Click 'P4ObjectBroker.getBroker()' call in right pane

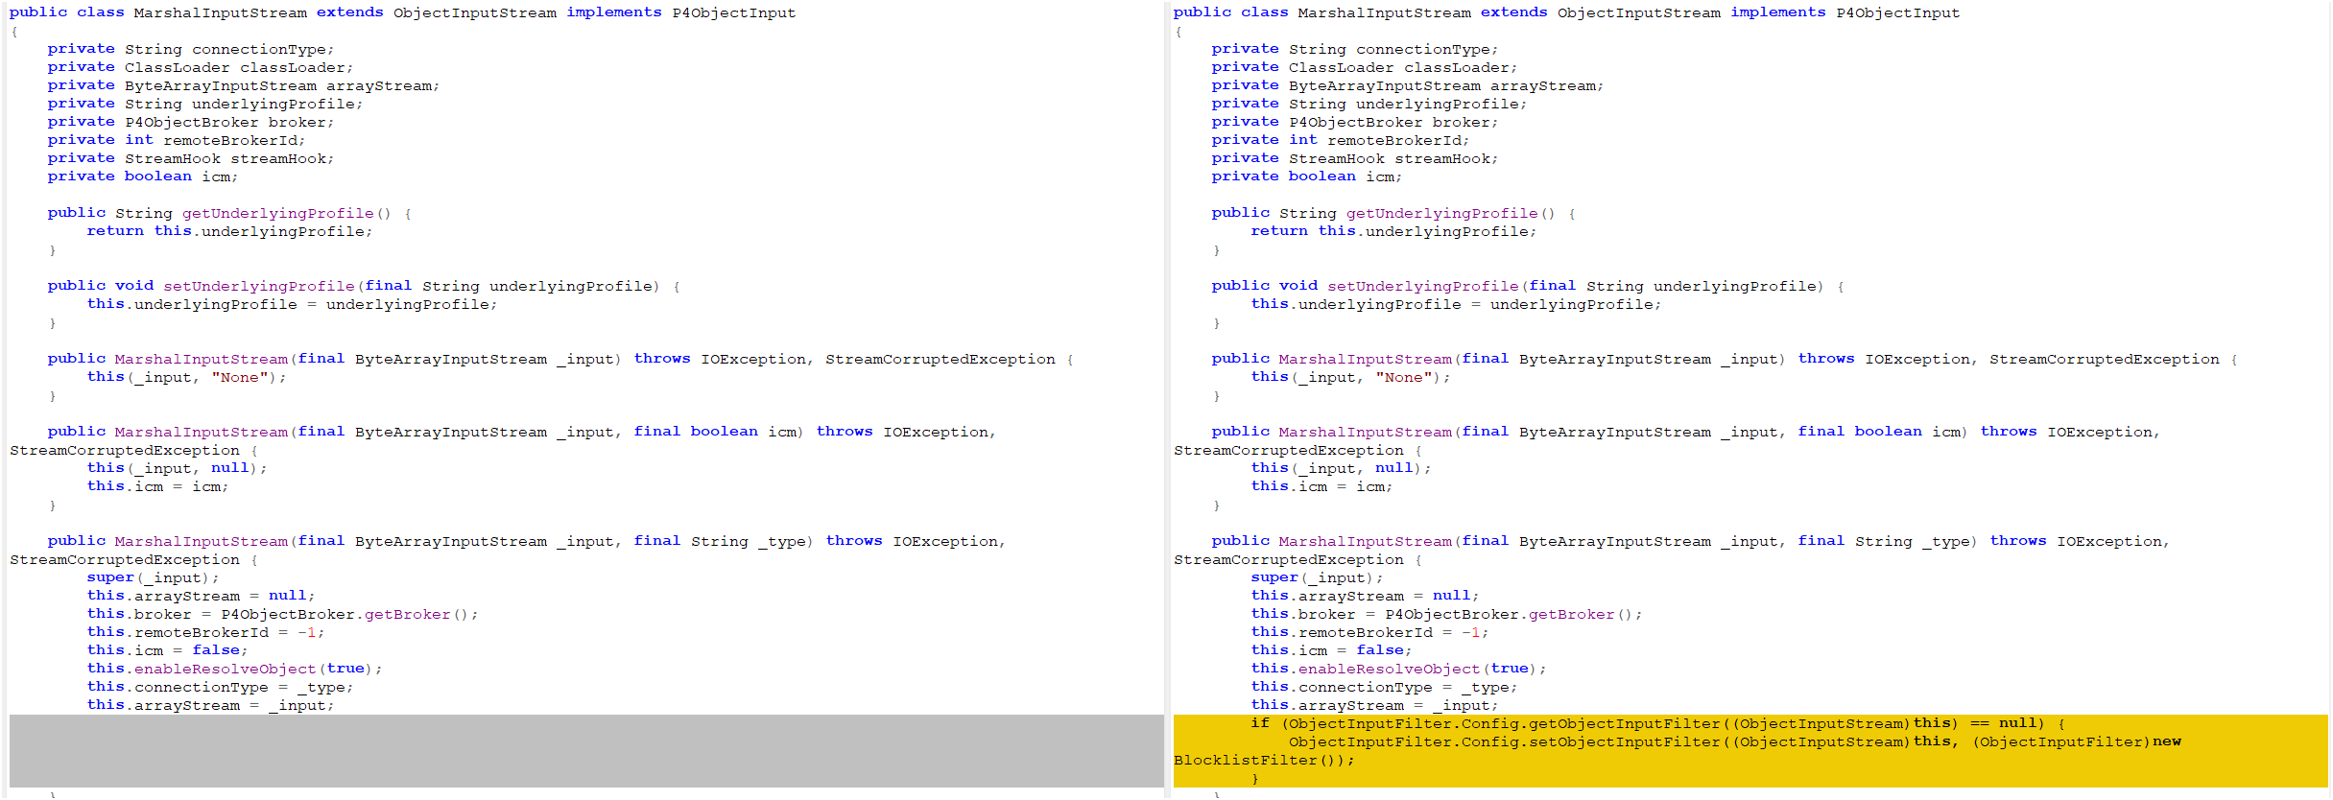1512,614
